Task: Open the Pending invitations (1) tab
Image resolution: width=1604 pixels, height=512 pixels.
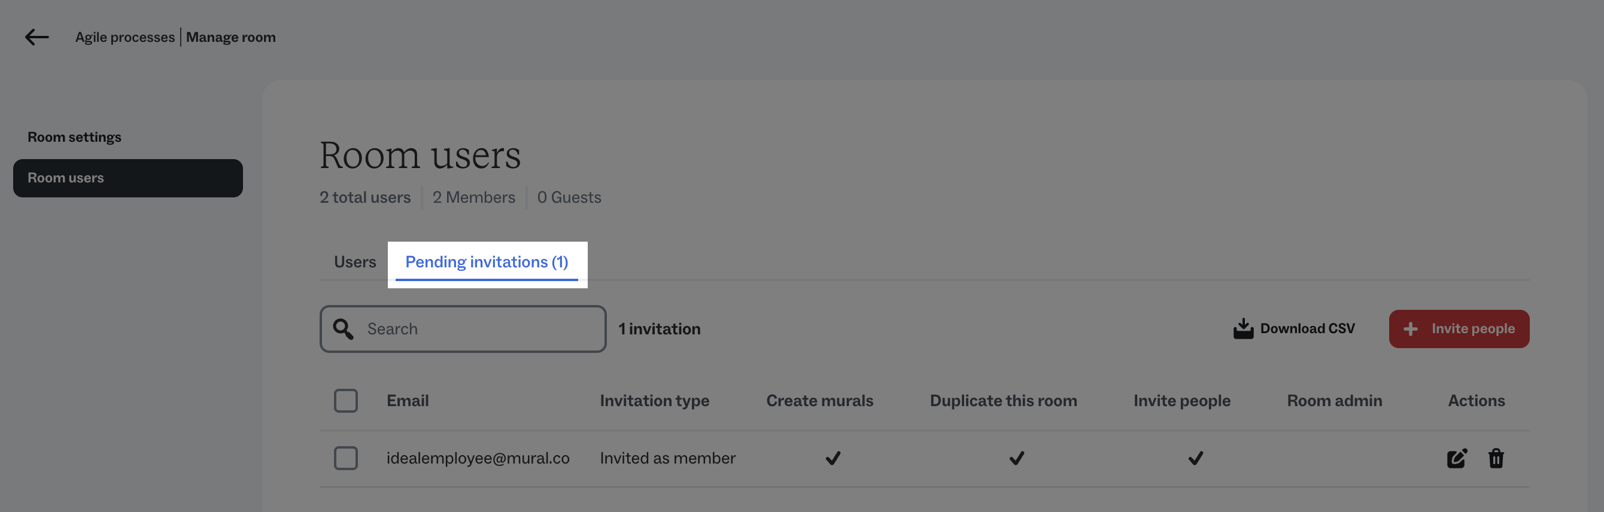Action: pos(487,262)
